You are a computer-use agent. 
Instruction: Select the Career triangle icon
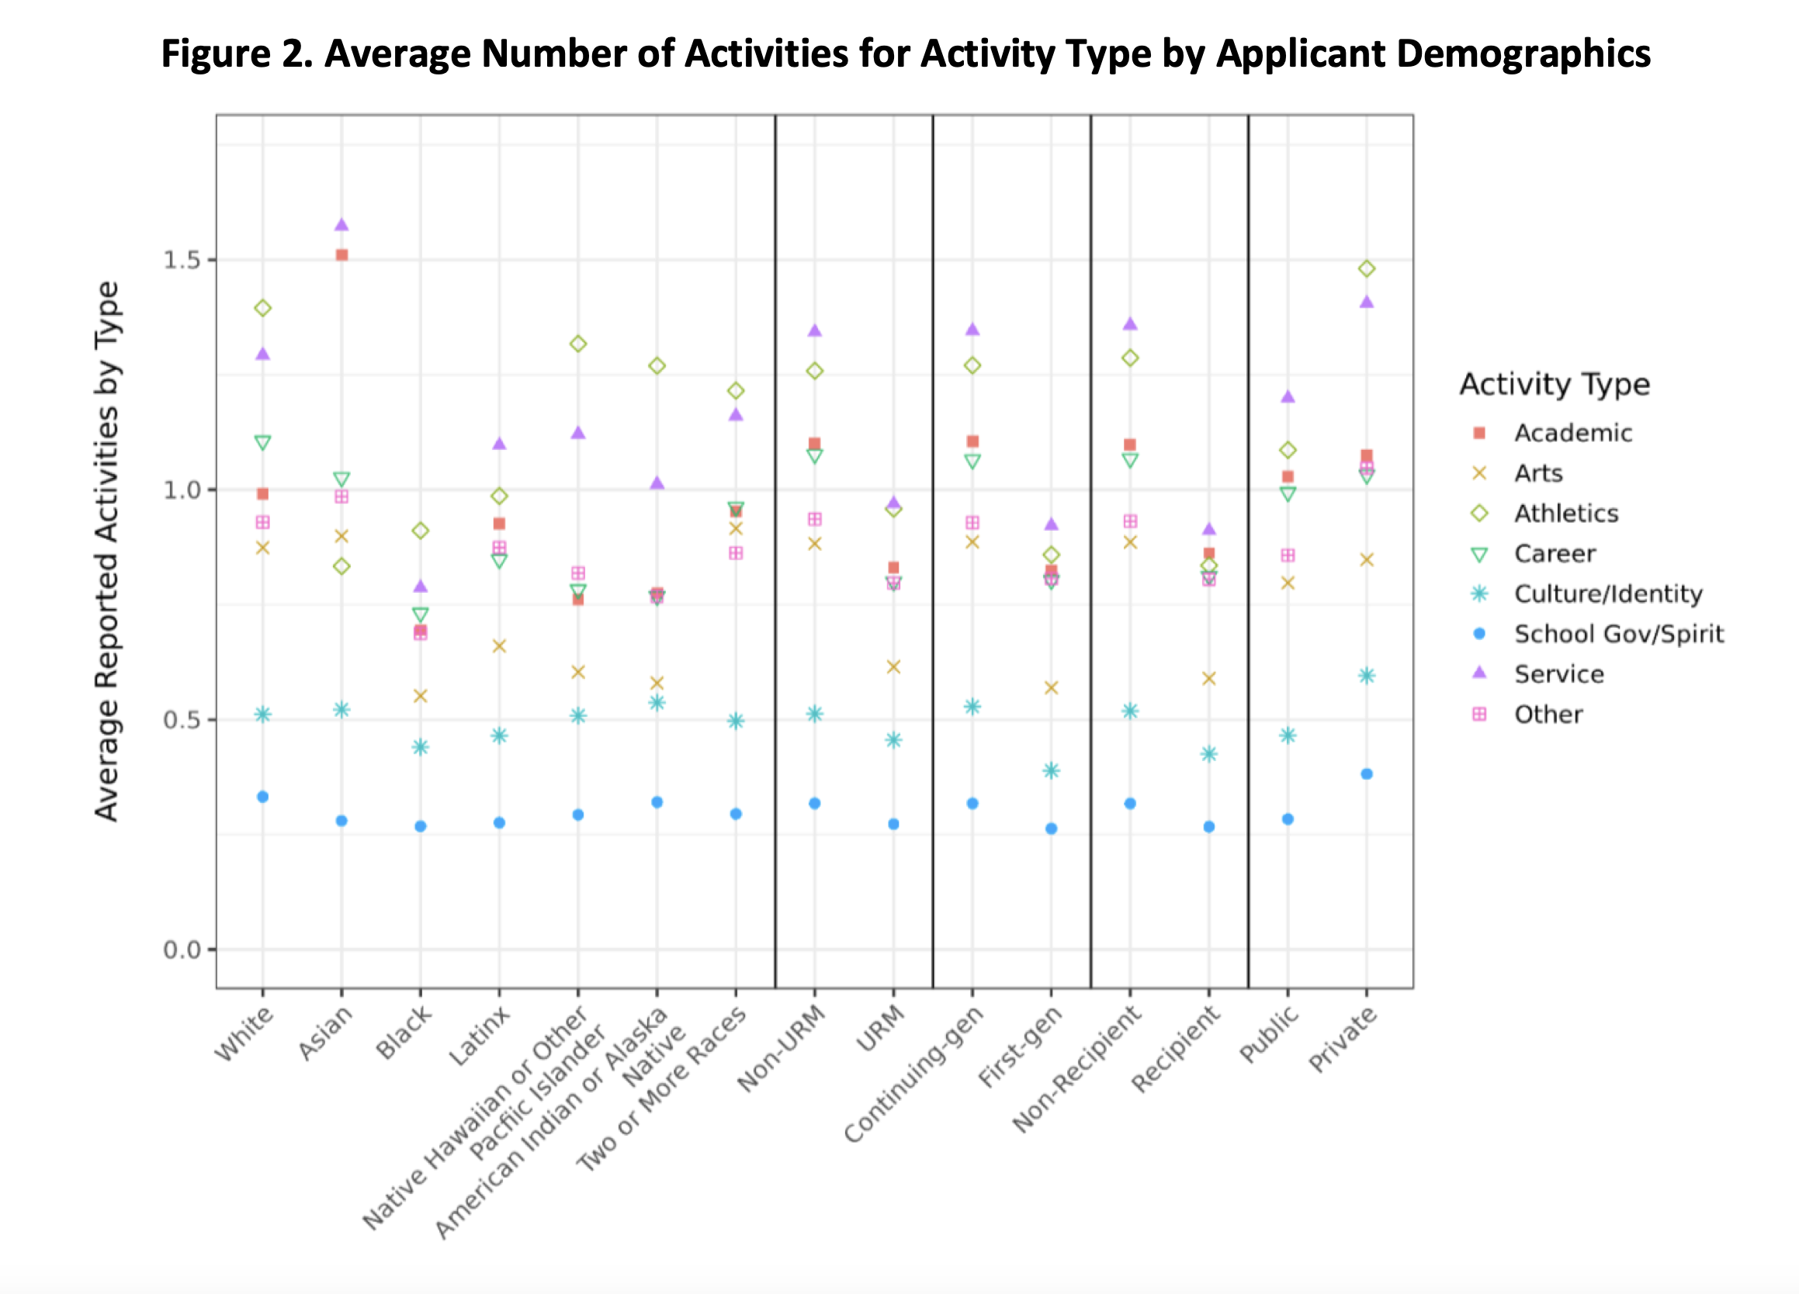(1486, 552)
